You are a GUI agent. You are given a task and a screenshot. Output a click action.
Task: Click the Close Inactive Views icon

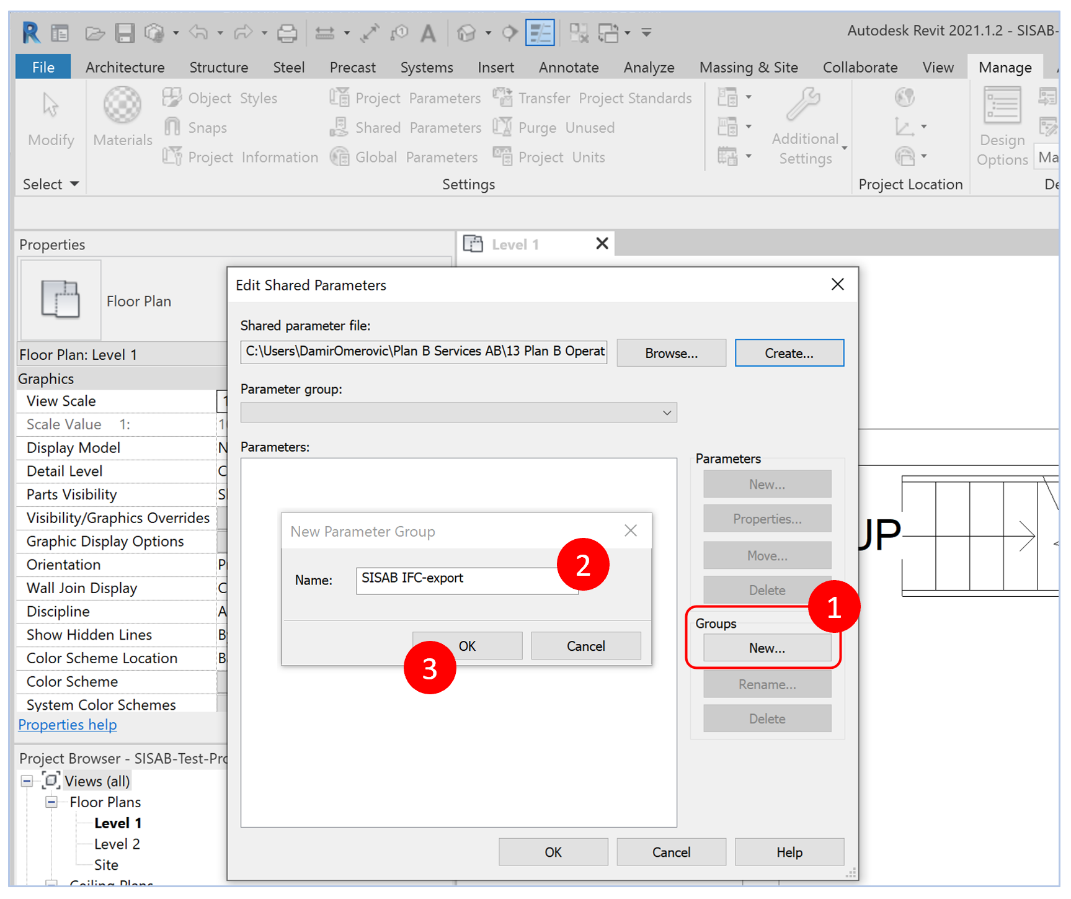[579, 33]
